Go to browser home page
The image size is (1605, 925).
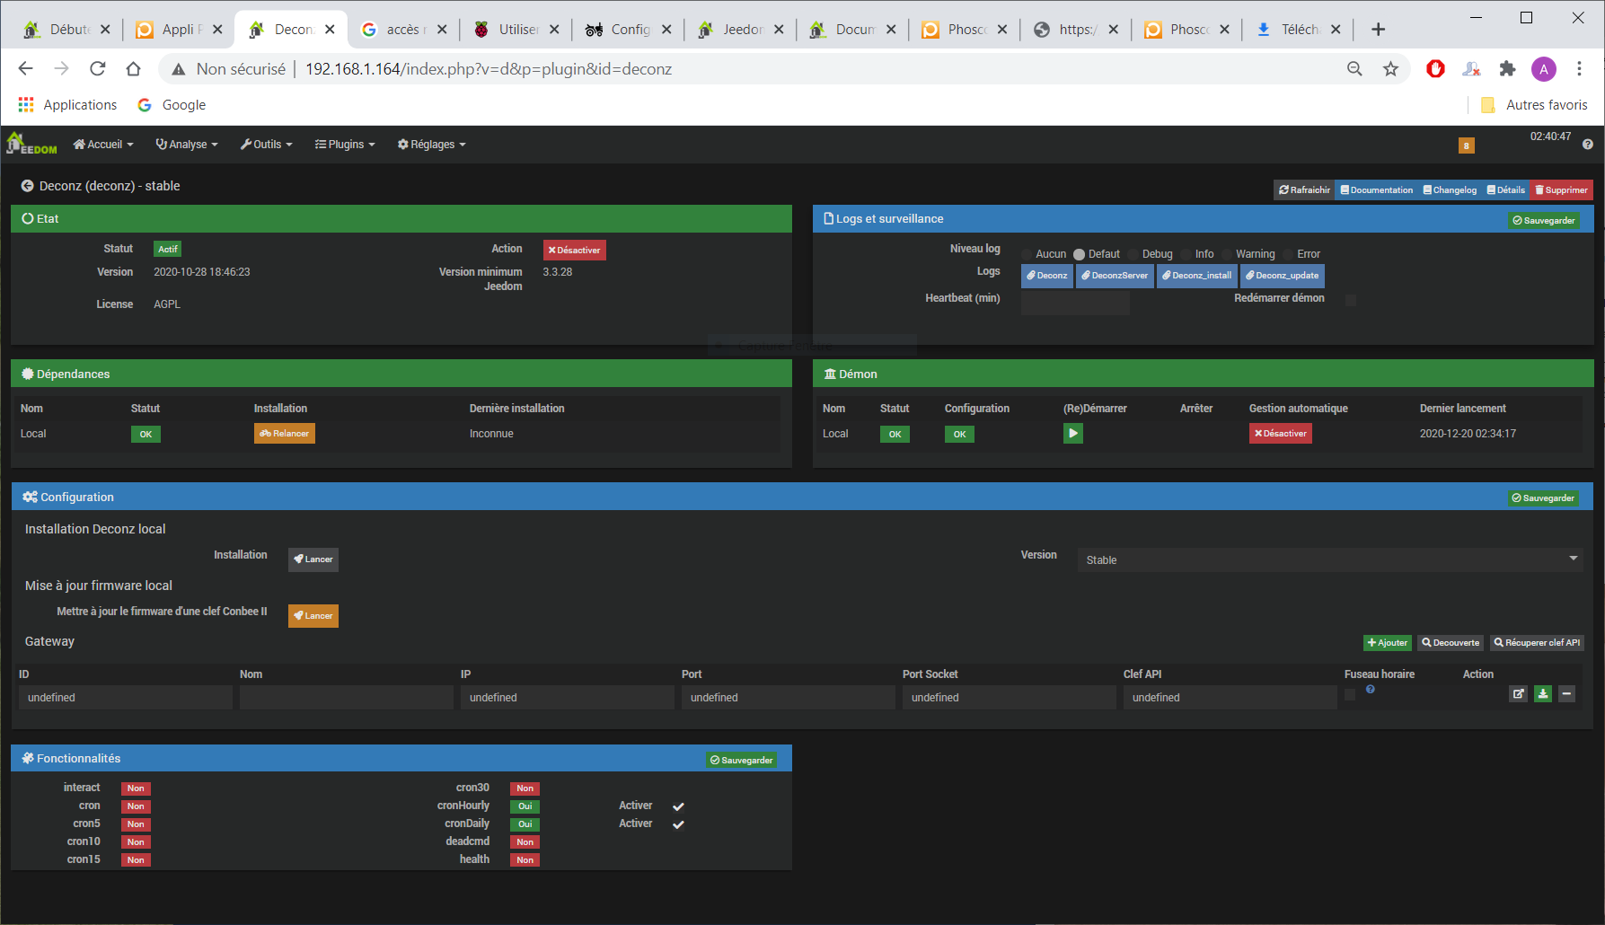pyautogui.click(x=133, y=69)
